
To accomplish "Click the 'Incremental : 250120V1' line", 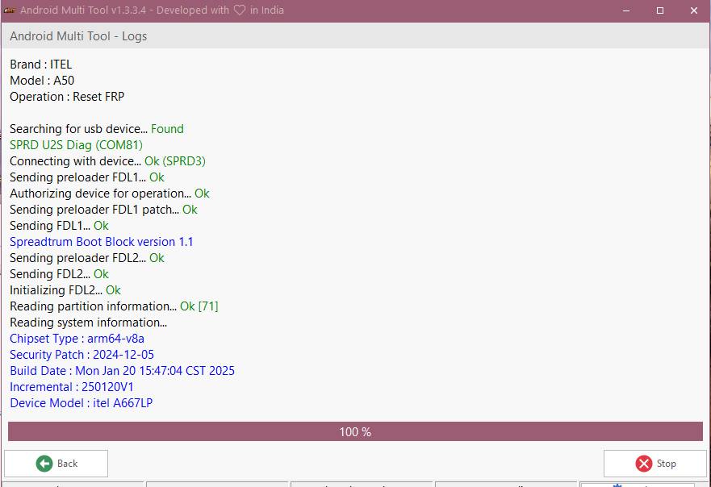I will (72, 387).
